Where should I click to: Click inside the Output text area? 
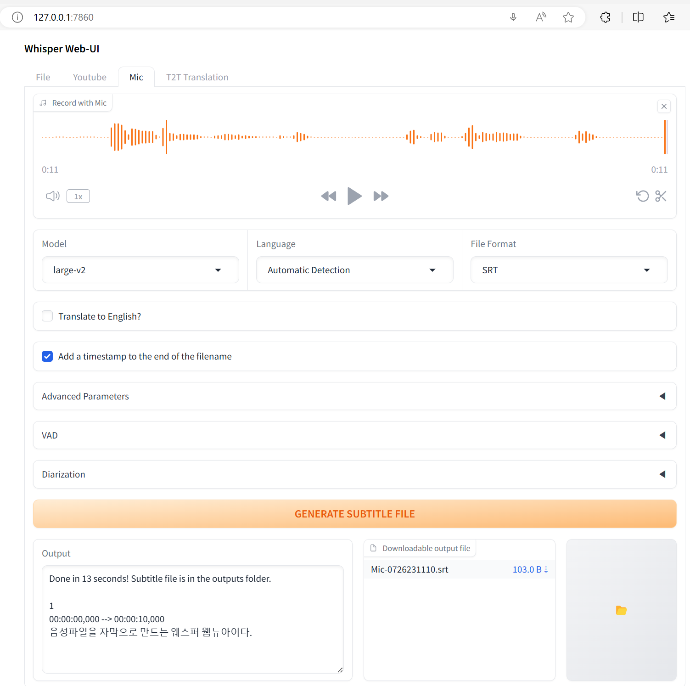193,619
